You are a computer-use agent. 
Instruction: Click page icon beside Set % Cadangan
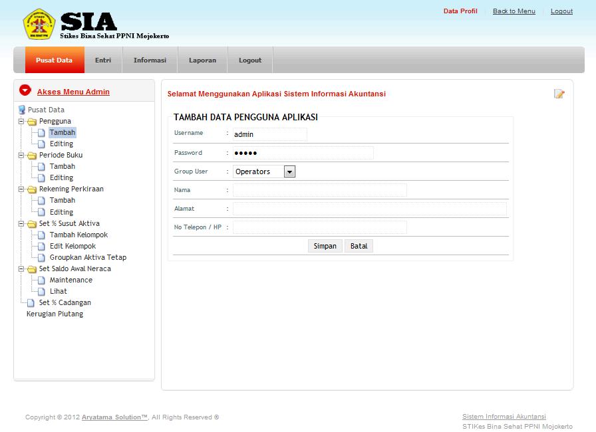31,303
